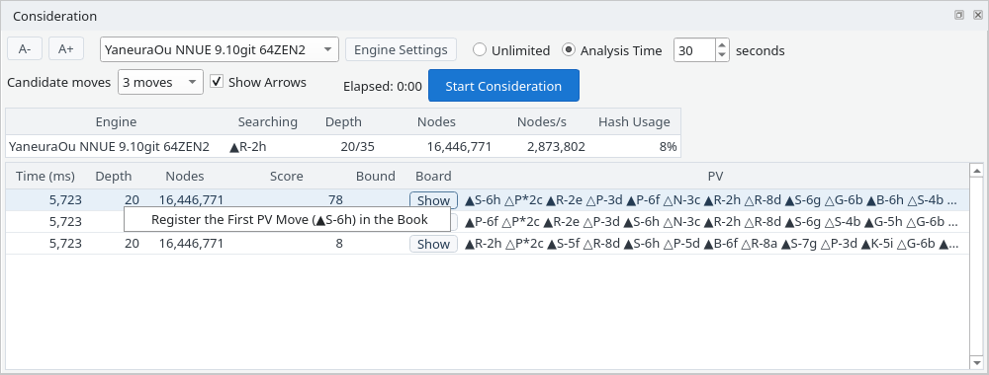Screen dimensions: 989x375
Task: Open the YaneuraOu engine selection dropdown
Action: [220, 49]
